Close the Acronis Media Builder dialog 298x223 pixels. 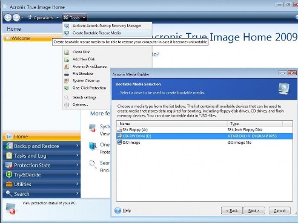292,73
